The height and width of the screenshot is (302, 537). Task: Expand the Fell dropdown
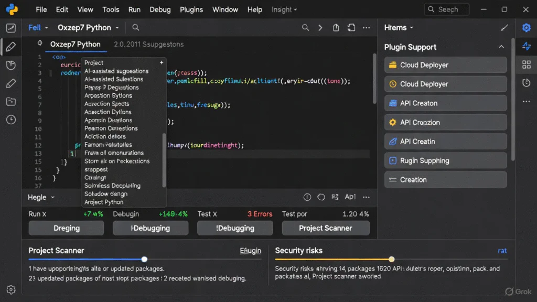tap(38, 28)
